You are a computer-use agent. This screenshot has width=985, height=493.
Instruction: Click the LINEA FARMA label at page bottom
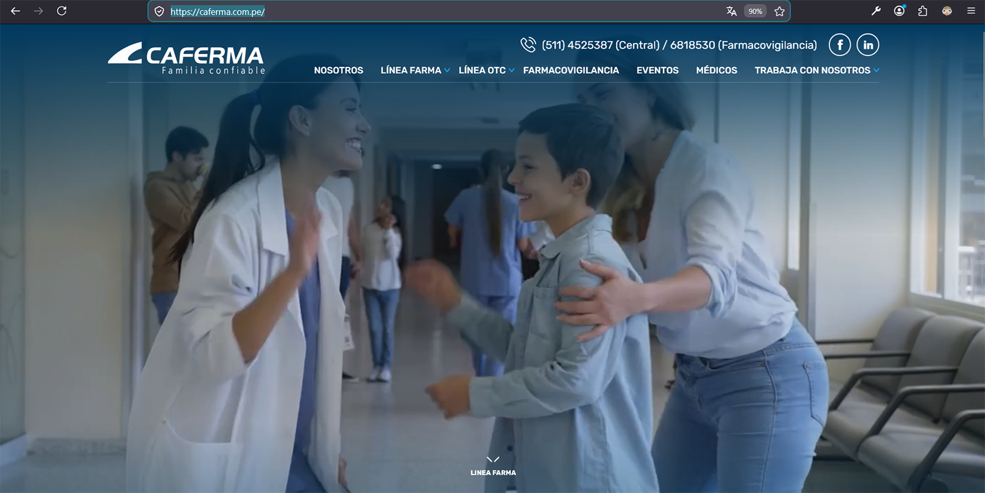click(x=493, y=473)
